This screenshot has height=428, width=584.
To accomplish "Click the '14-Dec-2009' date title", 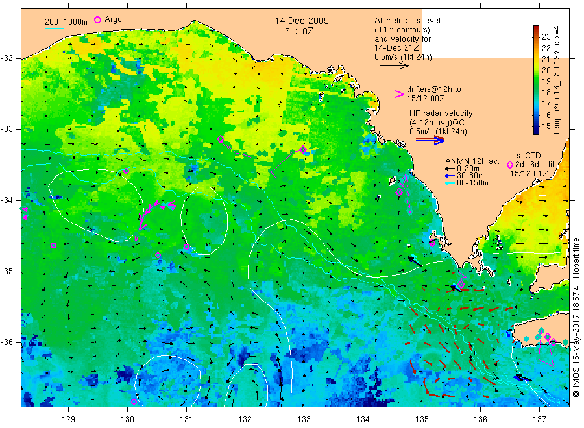I will click(302, 21).
